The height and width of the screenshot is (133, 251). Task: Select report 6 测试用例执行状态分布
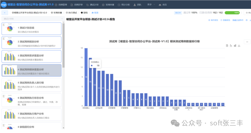[x=31, y=100]
